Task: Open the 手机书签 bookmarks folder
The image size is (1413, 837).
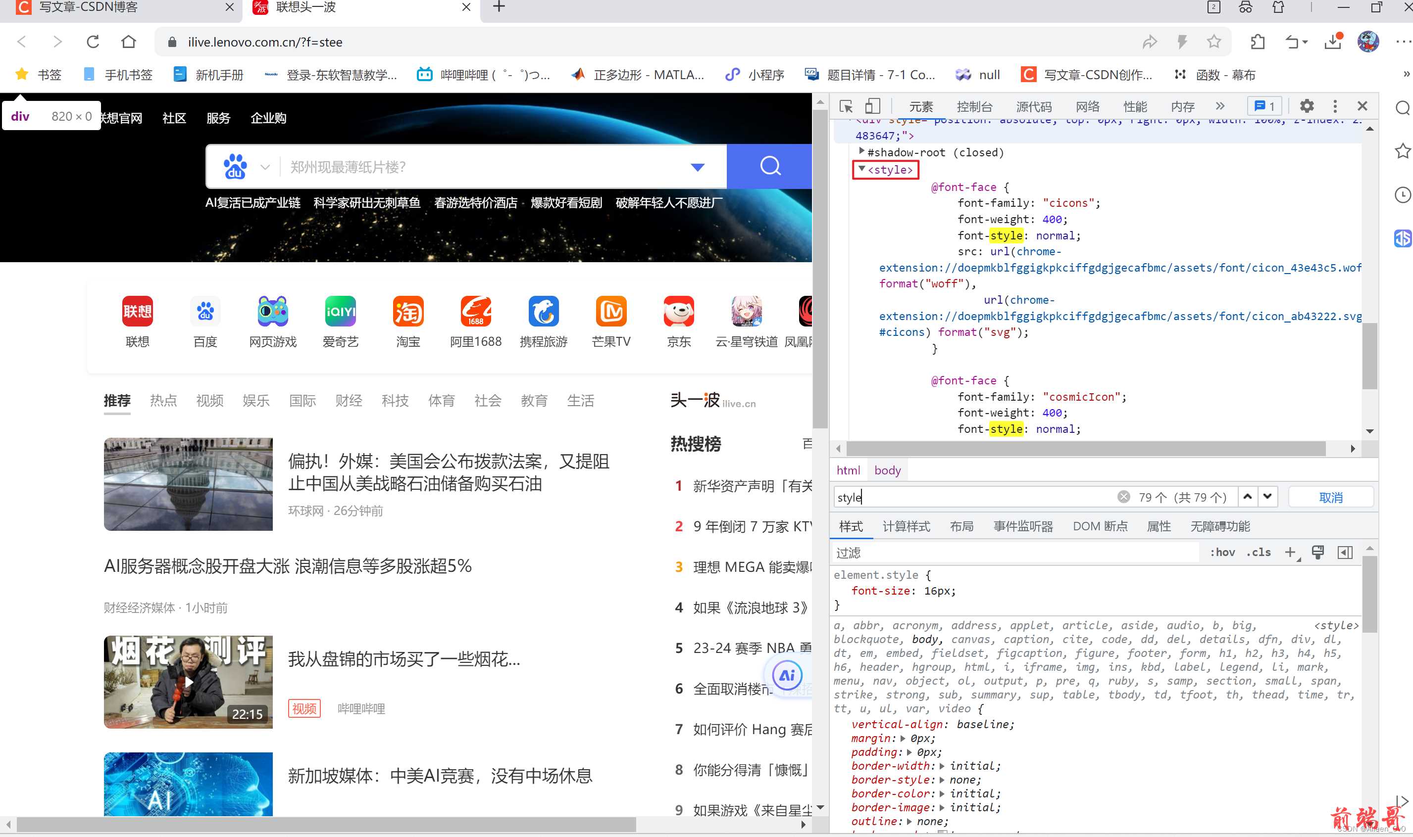Action: coord(117,75)
